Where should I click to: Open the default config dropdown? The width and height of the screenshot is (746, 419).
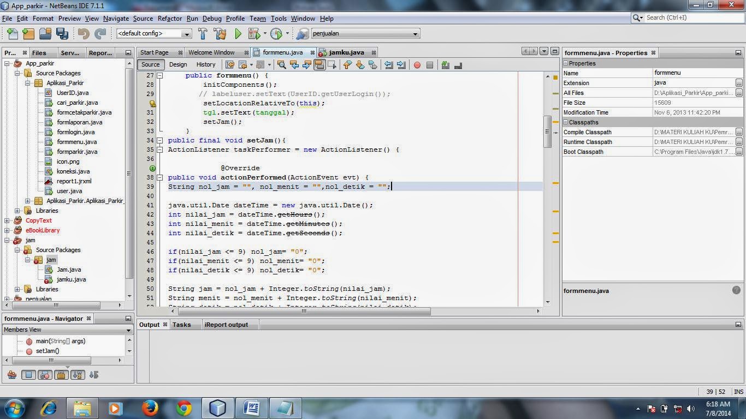(187, 33)
